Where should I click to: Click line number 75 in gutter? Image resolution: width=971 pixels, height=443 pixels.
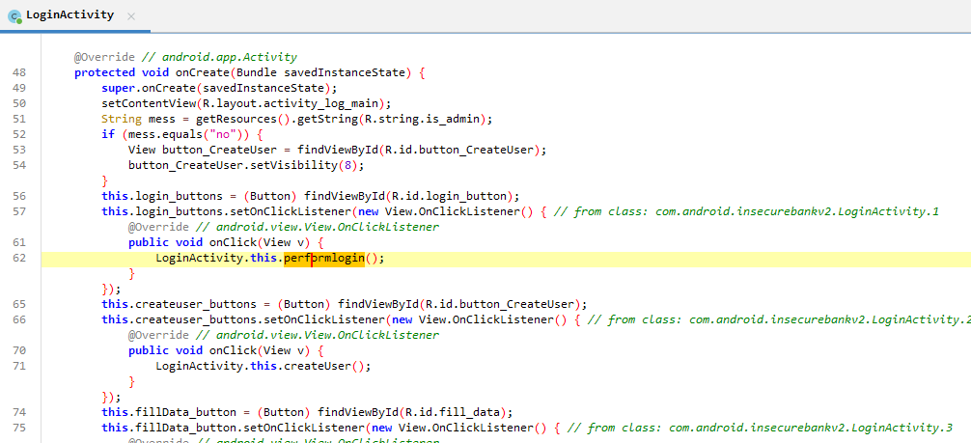coord(19,428)
